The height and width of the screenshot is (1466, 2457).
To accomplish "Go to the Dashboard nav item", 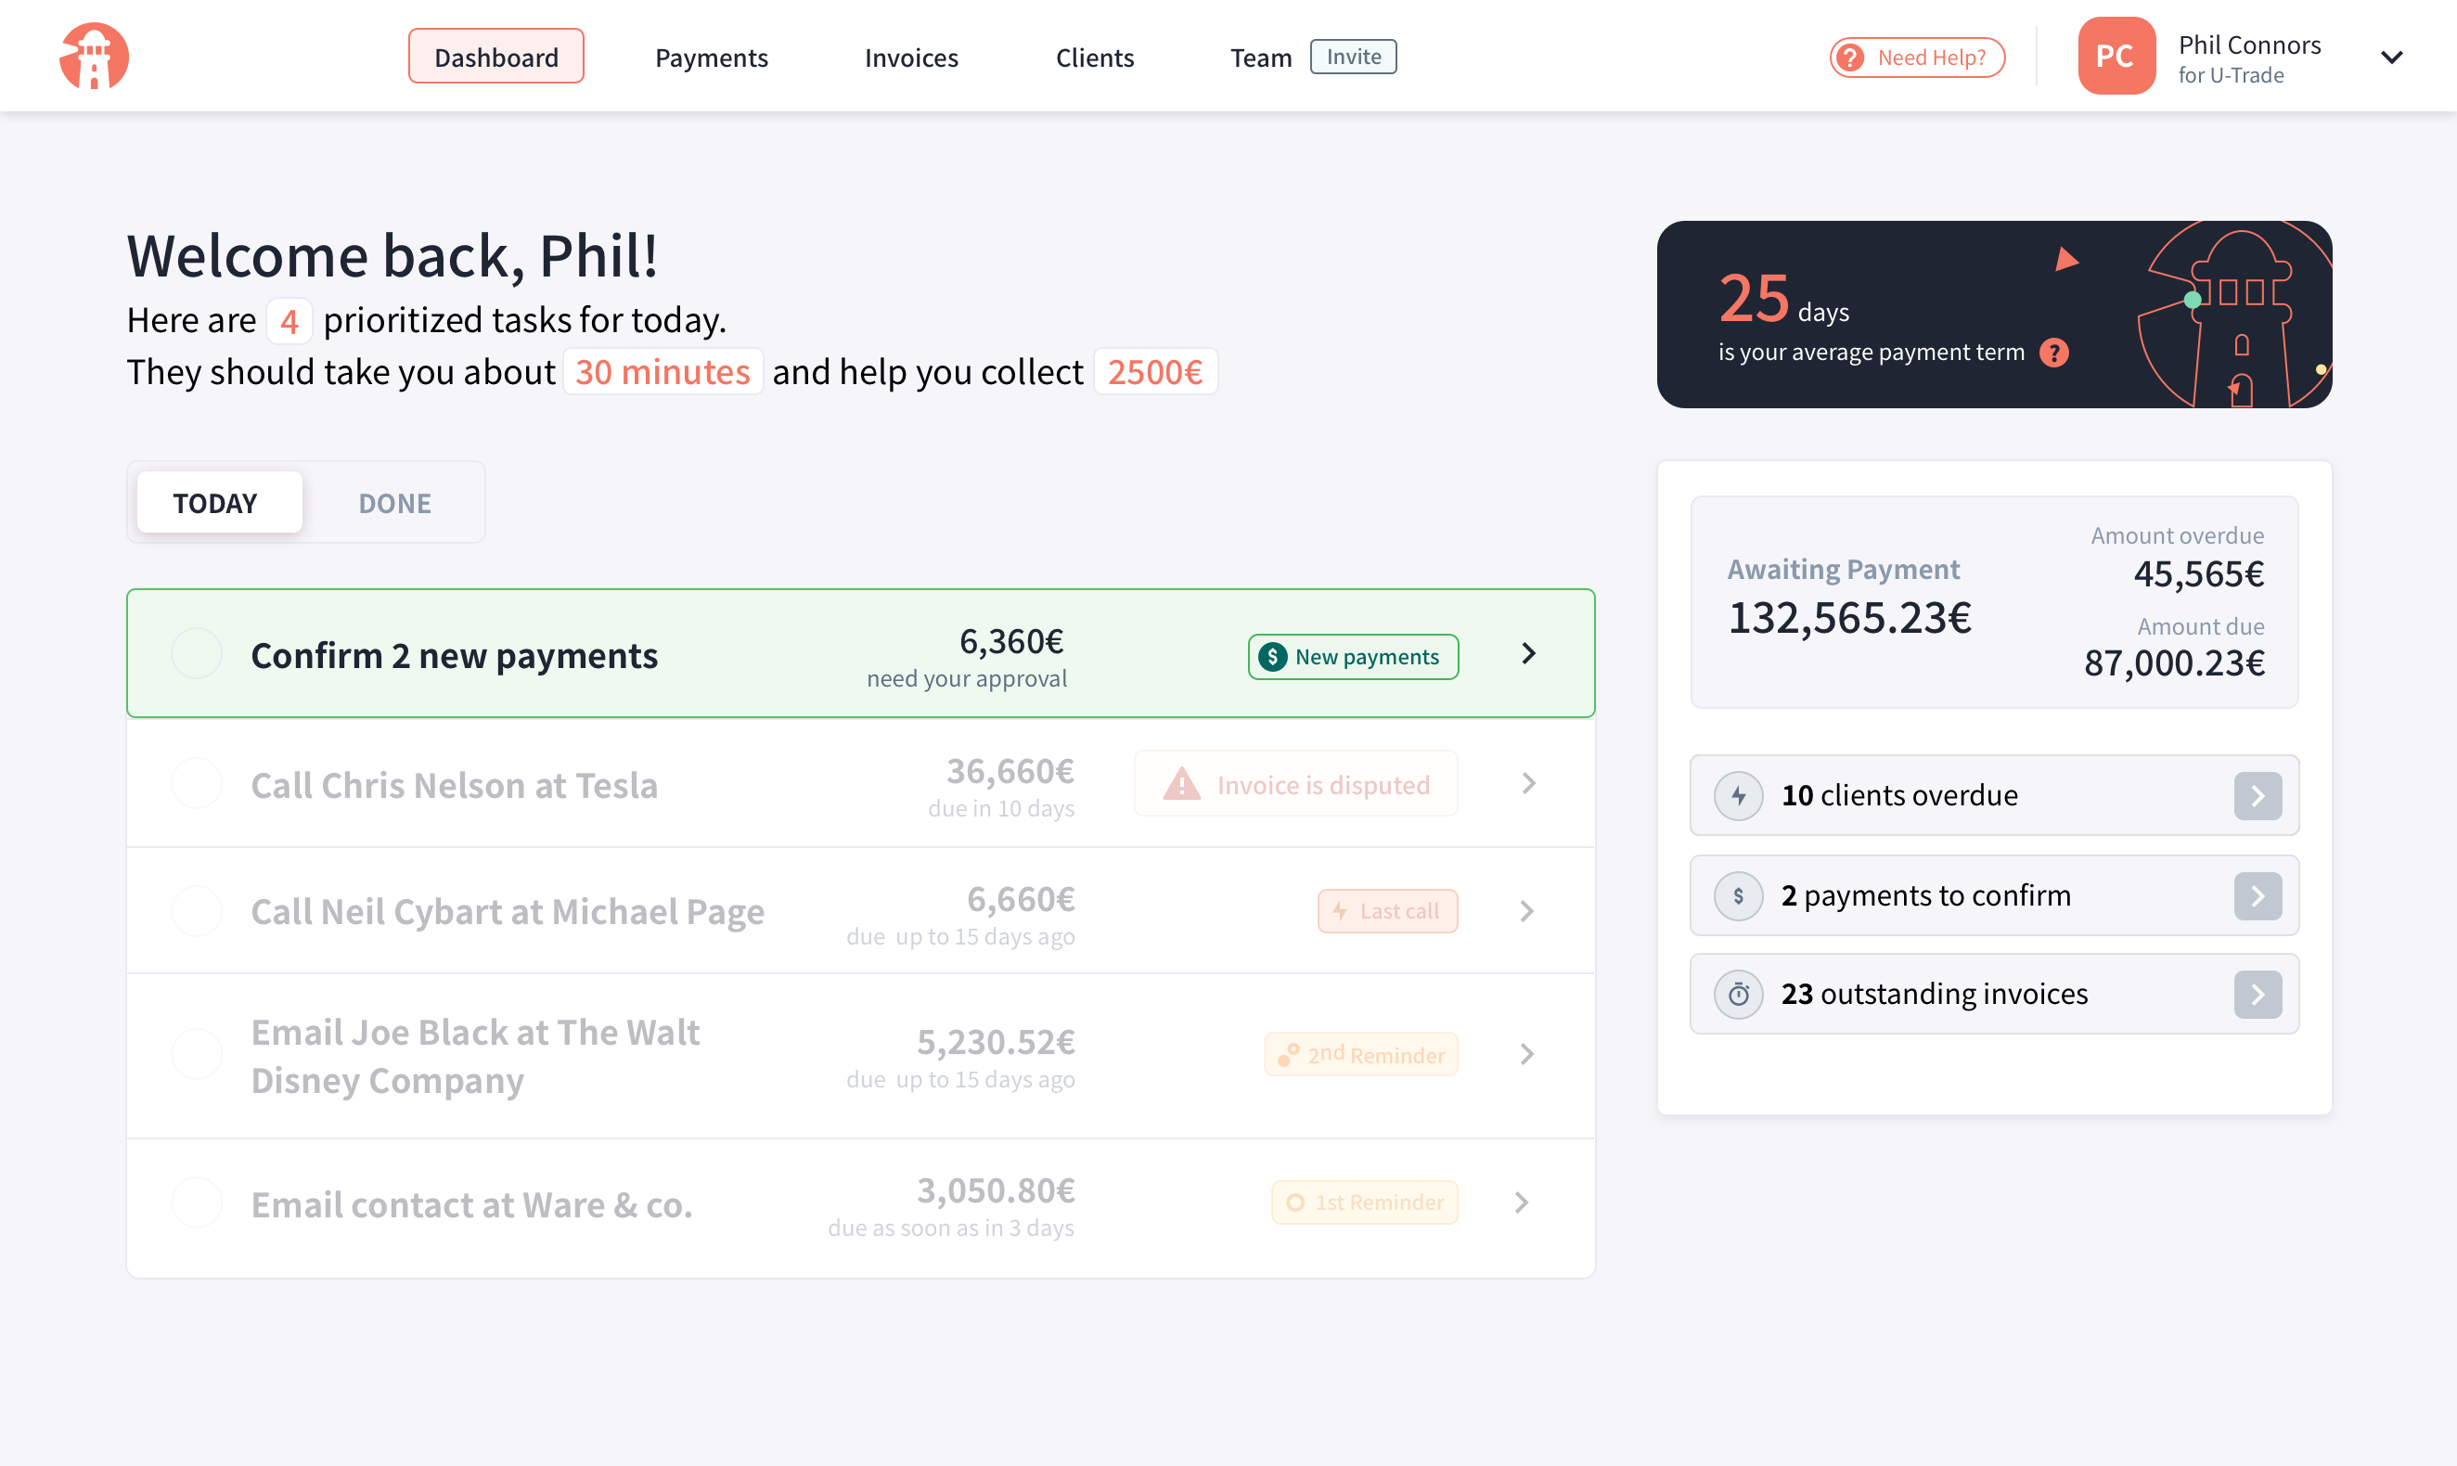I will tap(495, 58).
